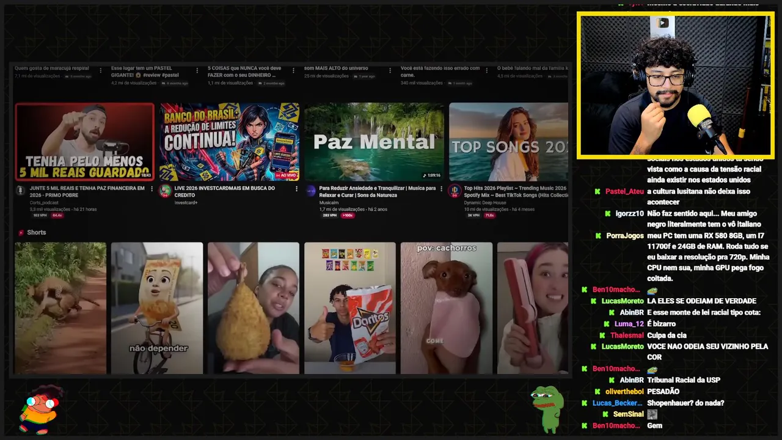Viewport: 782px width, 440px height.
Task: Click chat username PorraJogos
Action: coord(625,235)
